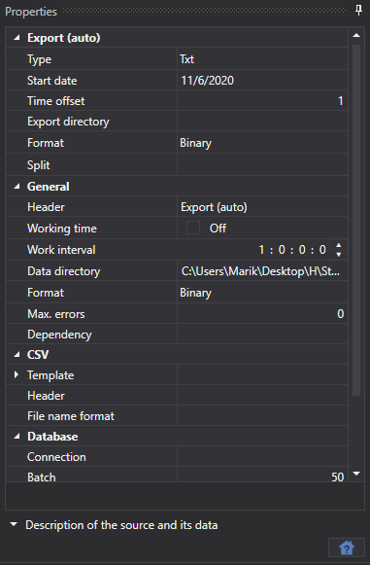Collapse the Database section
370x565 pixels.
[x=17, y=437]
